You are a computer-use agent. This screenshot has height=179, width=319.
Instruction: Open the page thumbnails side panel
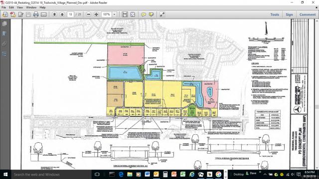[4, 24]
